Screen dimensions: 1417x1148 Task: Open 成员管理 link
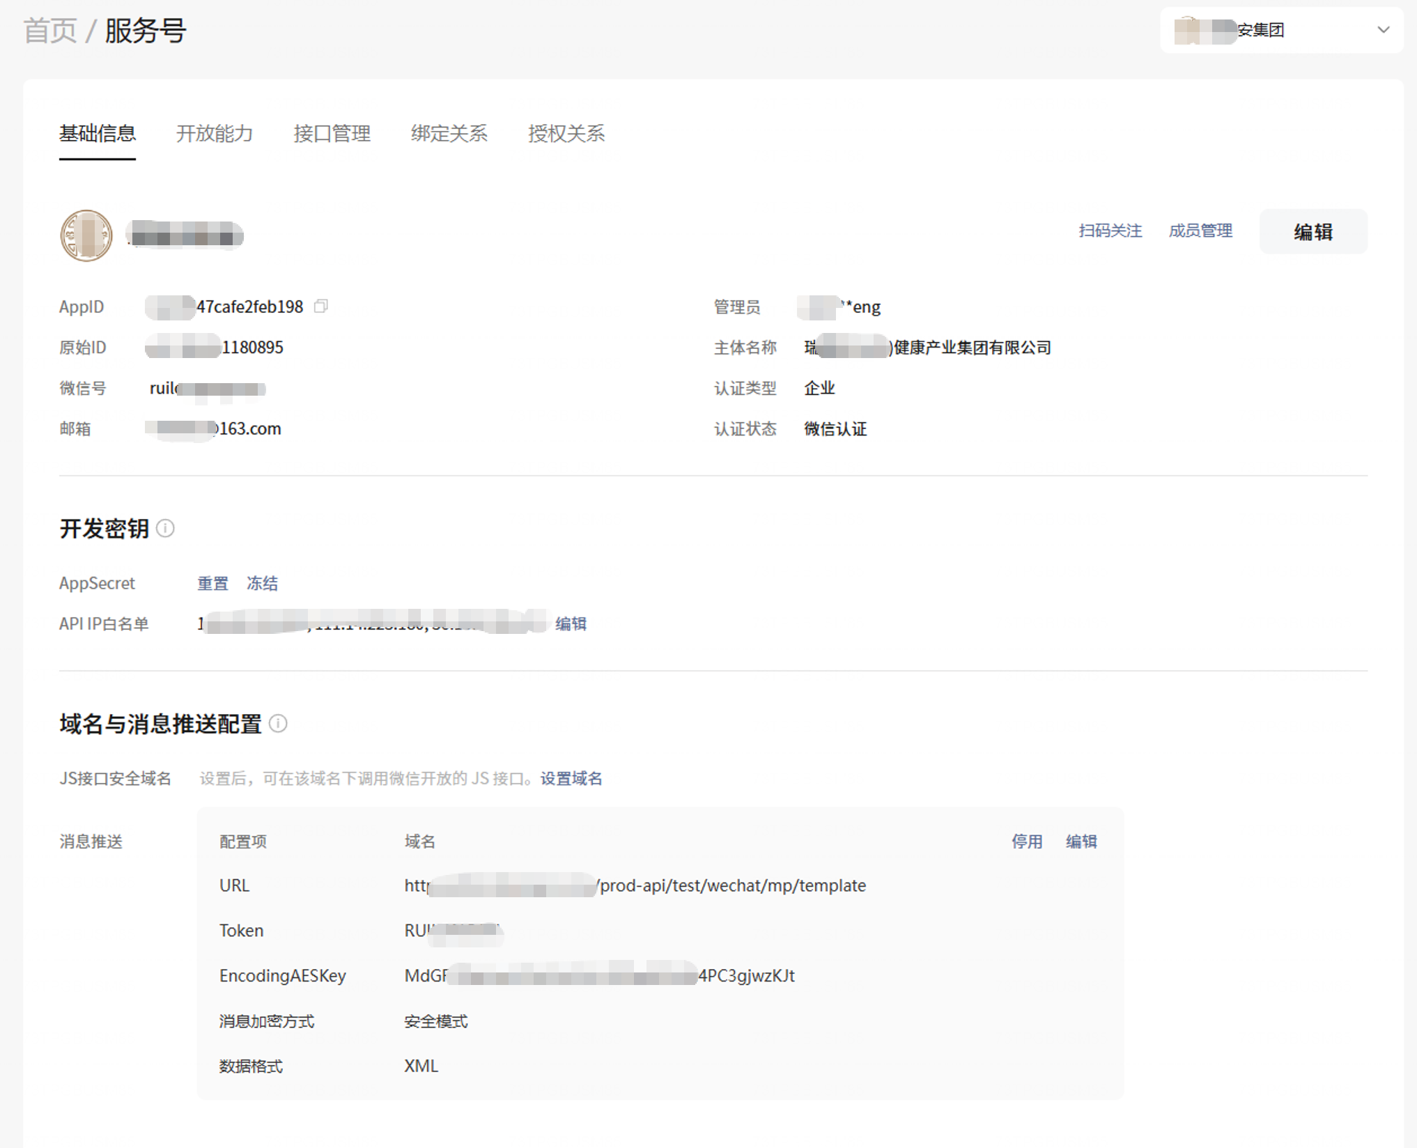1200,231
